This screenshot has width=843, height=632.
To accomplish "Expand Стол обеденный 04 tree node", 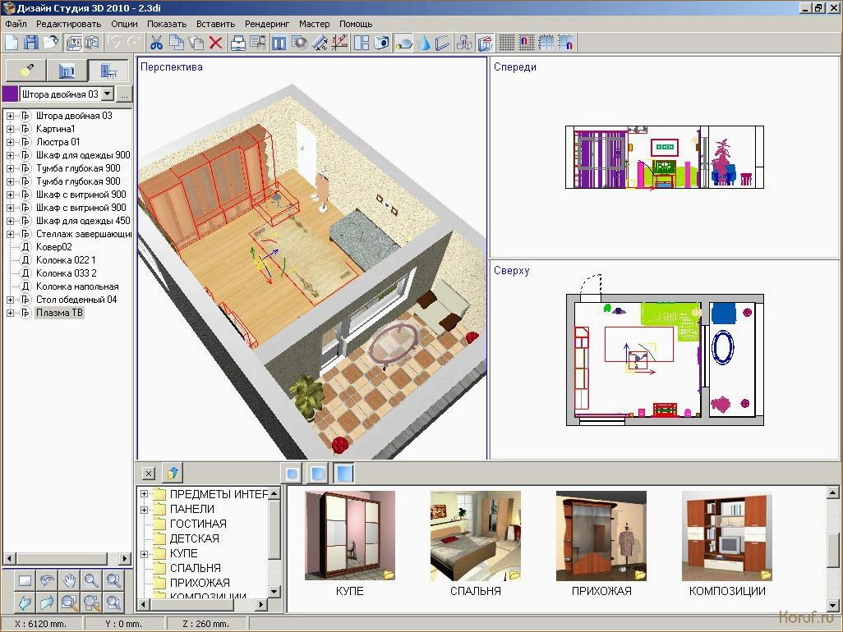I will [10, 300].
